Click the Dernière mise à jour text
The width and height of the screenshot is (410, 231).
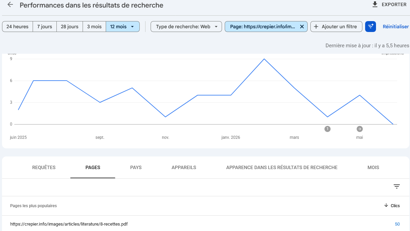pyautogui.click(x=367, y=46)
